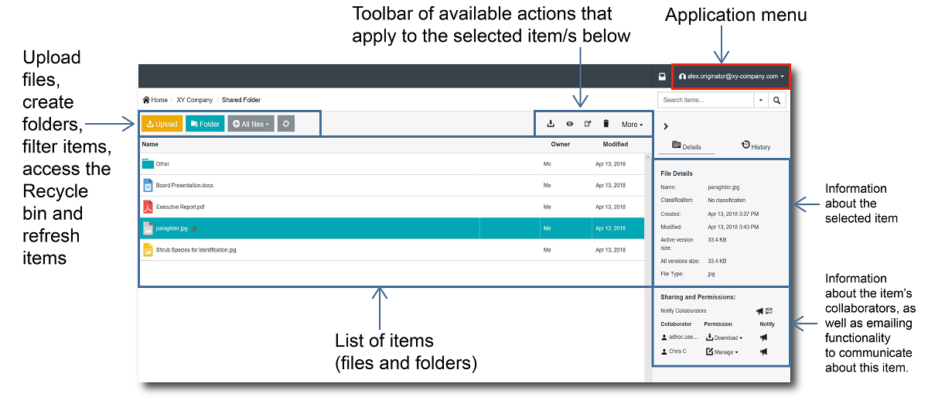Go to XY Company in the breadcrumb
Viewport: 928px width, 418px height.
click(194, 100)
